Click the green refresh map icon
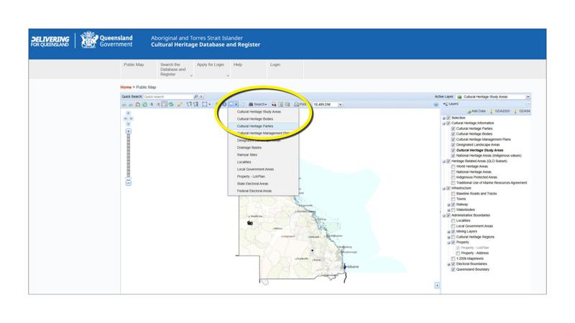 click(x=144, y=105)
